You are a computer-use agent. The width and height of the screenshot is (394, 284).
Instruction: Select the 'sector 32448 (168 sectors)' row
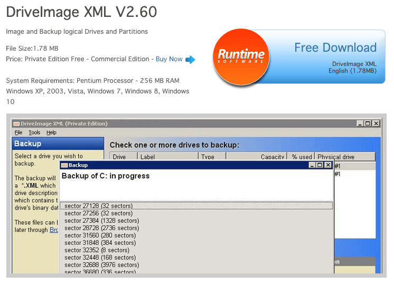[x=196, y=258]
